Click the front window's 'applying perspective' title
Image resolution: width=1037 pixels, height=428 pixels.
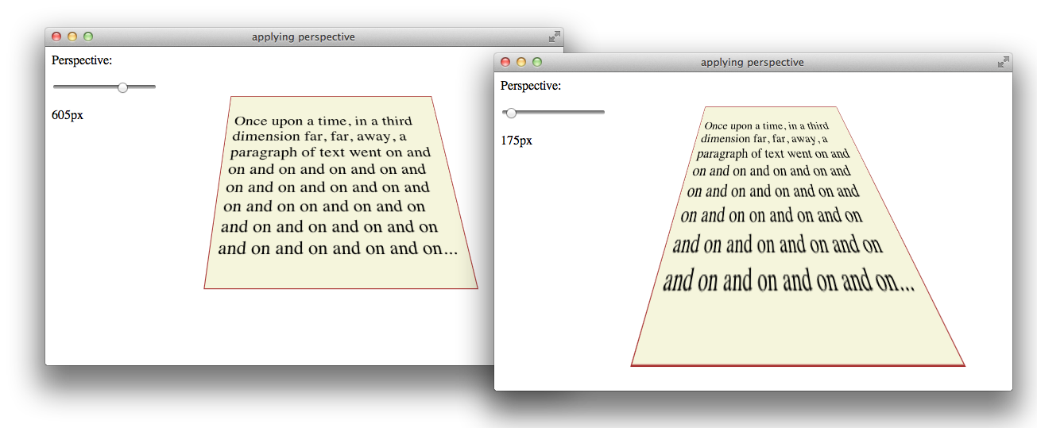coord(752,62)
